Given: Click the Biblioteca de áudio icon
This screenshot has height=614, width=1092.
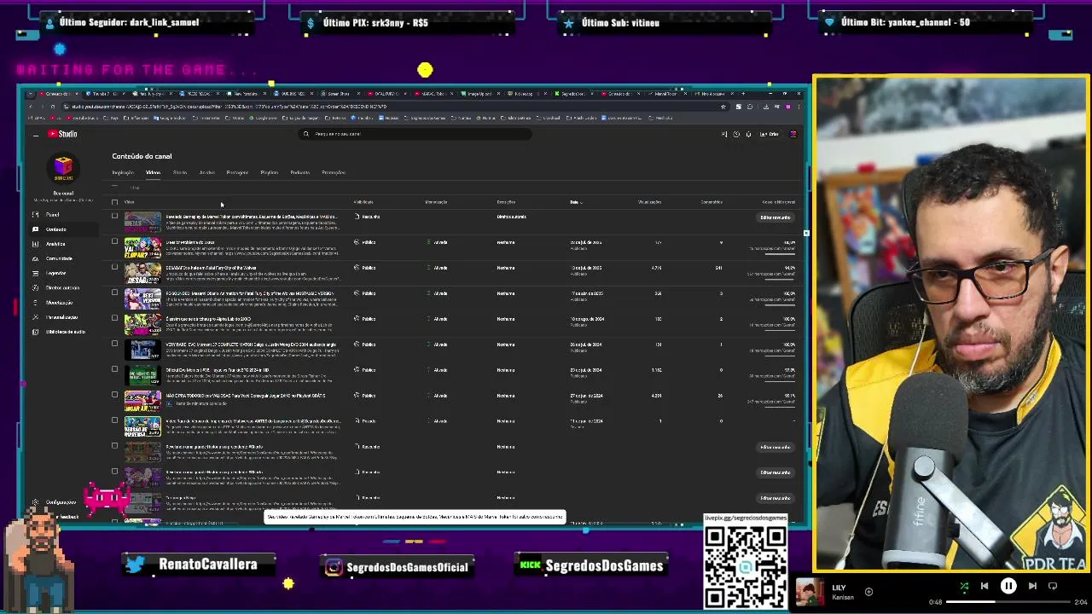Looking at the screenshot, I should 35,332.
